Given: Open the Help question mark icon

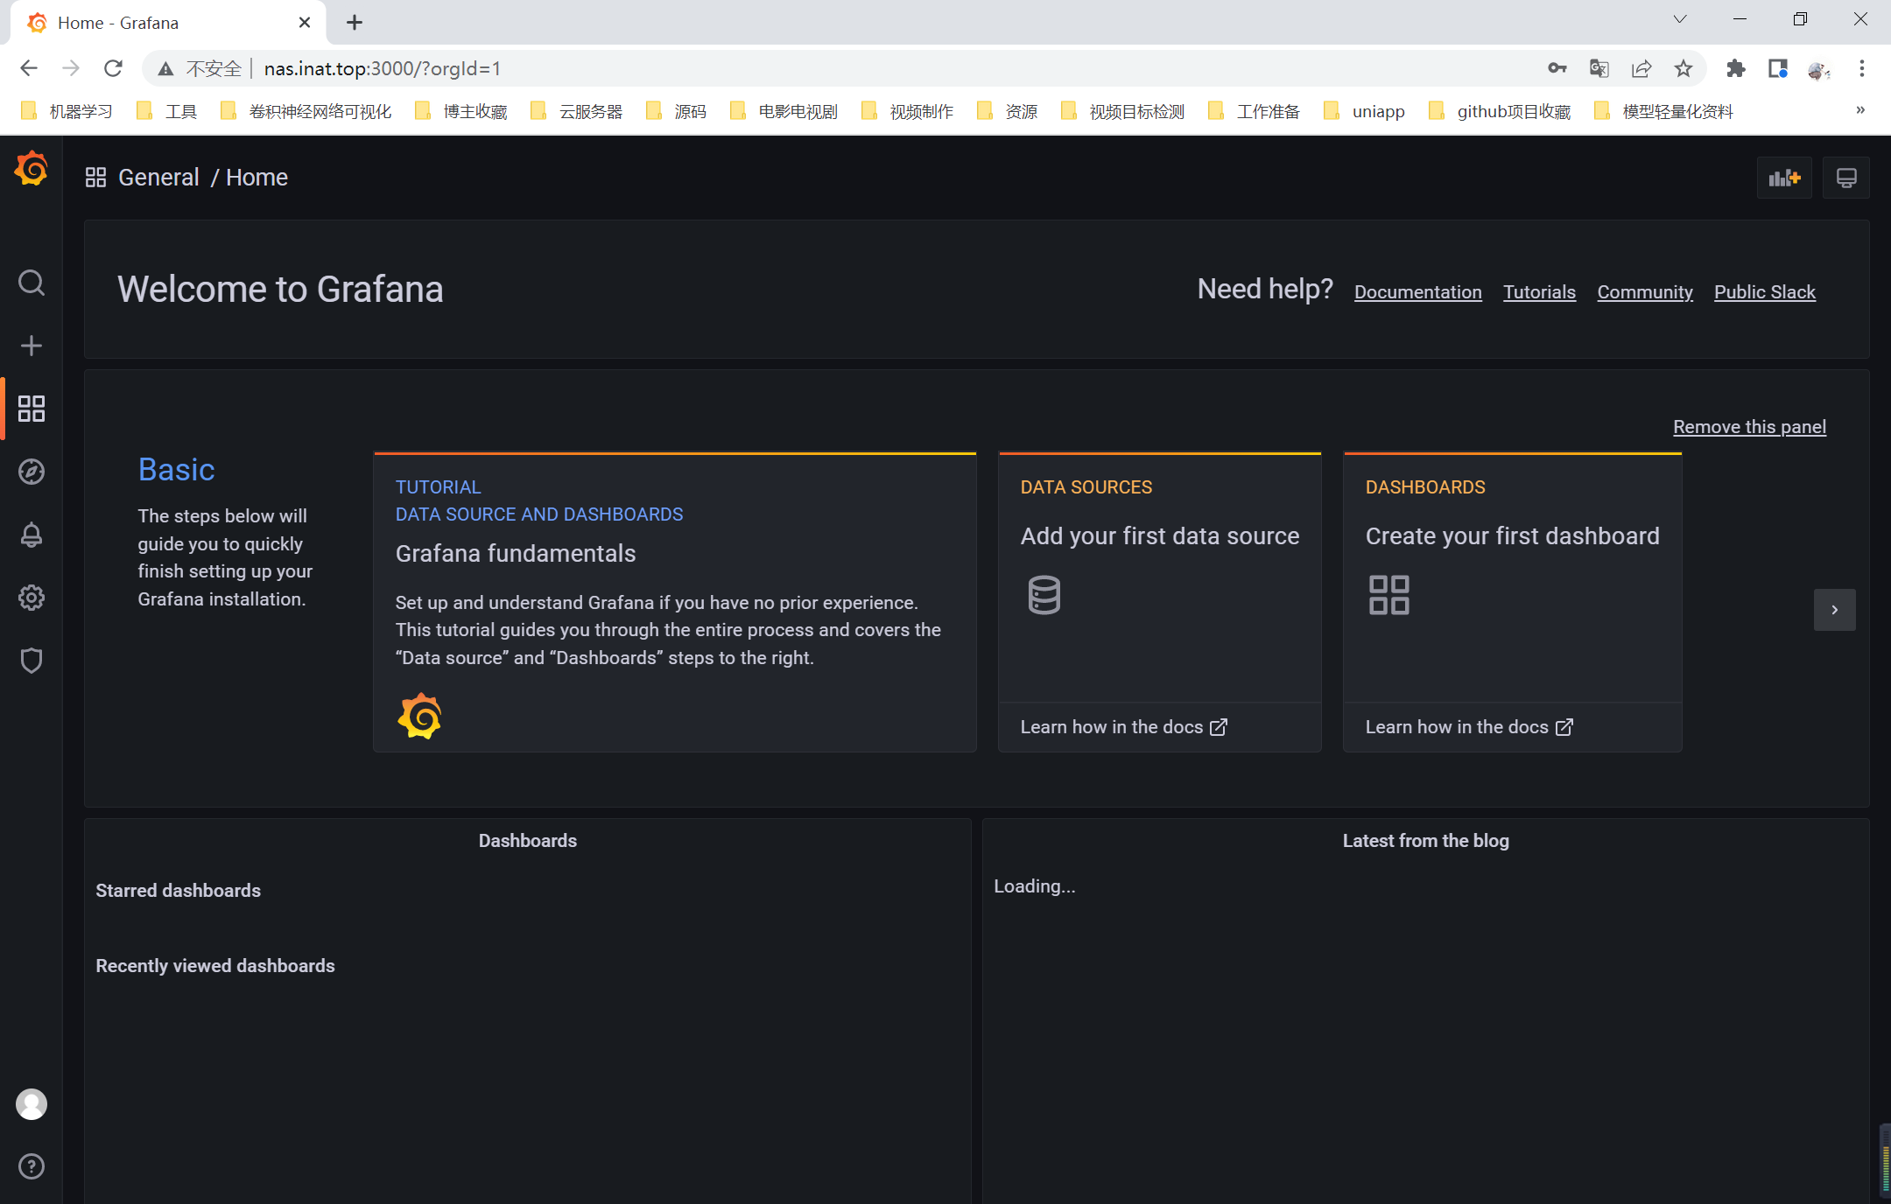Looking at the screenshot, I should pyautogui.click(x=32, y=1166).
